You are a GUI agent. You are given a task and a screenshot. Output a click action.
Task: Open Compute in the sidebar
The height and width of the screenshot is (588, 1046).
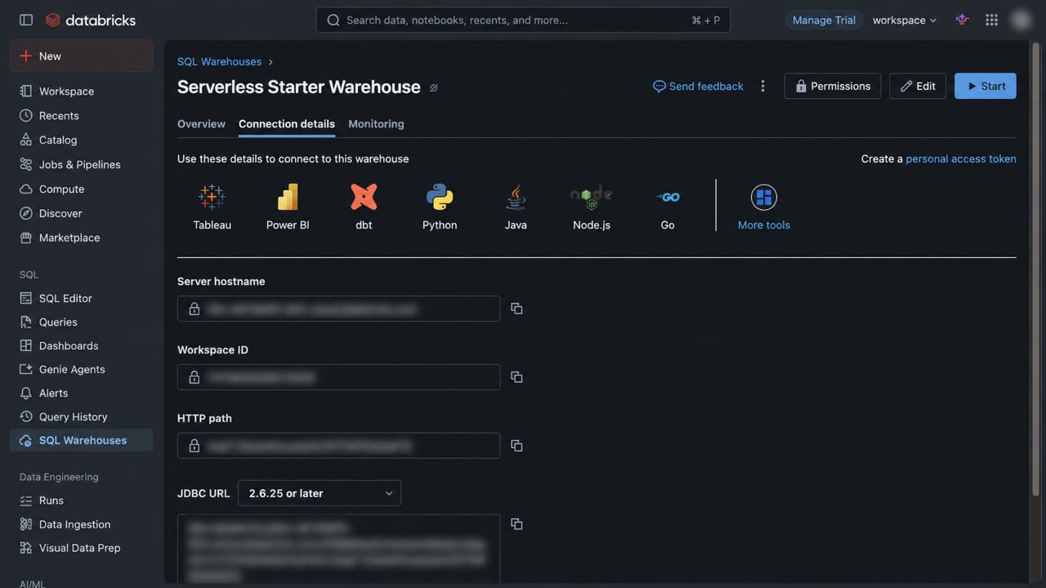pos(82,189)
